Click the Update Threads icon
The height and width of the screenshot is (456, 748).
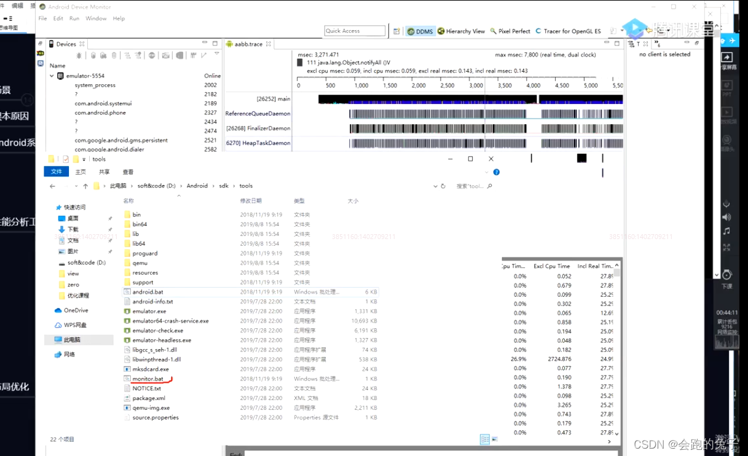click(x=128, y=55)
